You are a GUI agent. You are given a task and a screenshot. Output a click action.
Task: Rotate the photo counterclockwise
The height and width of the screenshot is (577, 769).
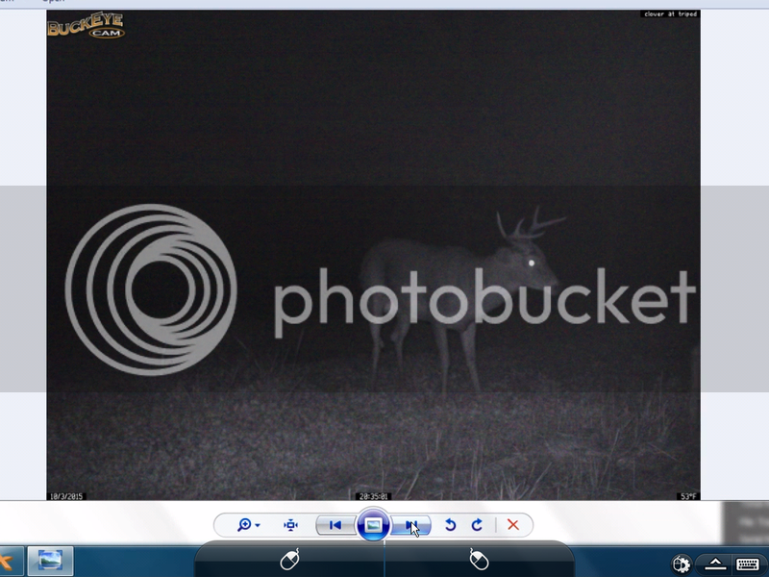pos(450,525)
